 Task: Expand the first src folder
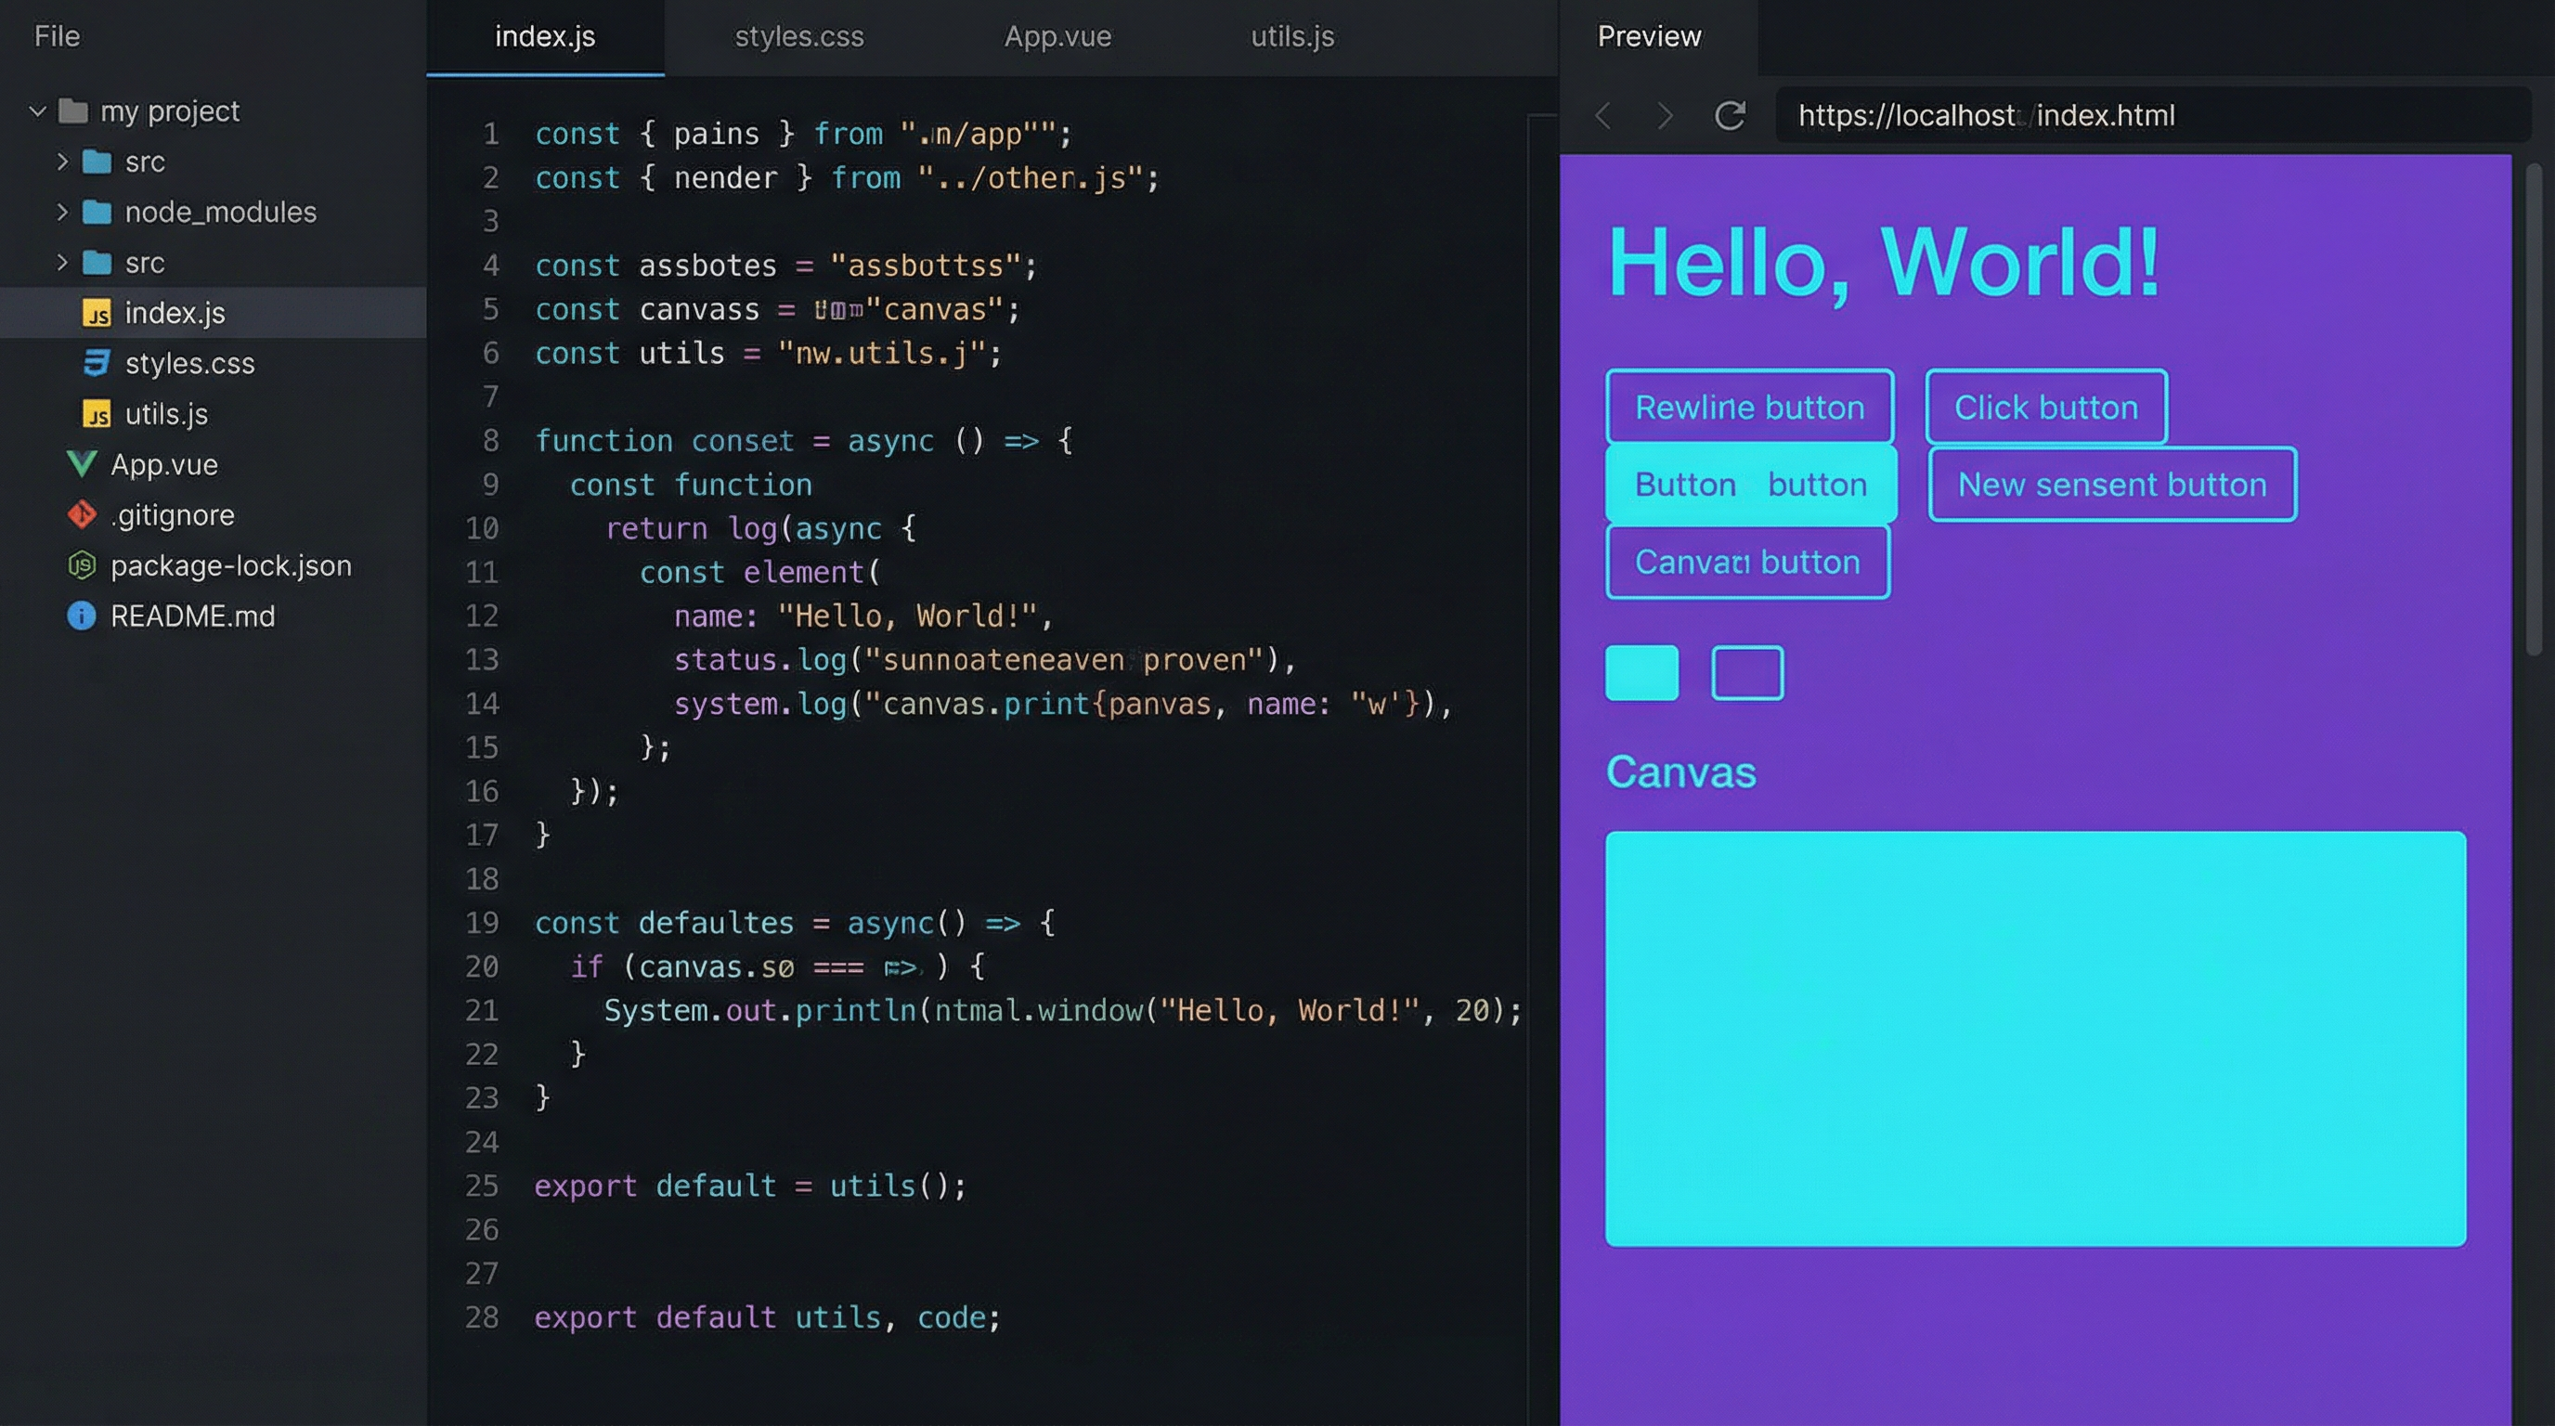tap(63, 162)
